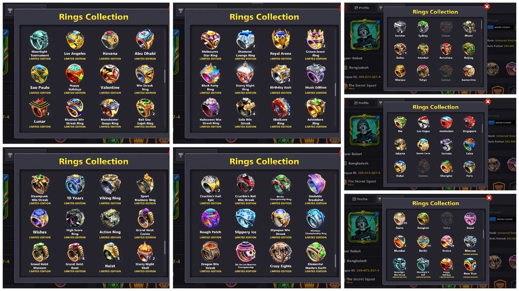Click scrollbar beside the Abu Dhabi ring

pos(165,76)
